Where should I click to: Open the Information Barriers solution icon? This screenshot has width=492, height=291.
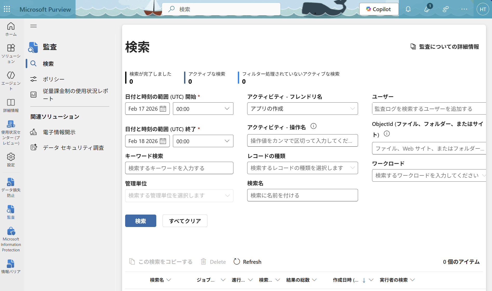pos(11,266)
